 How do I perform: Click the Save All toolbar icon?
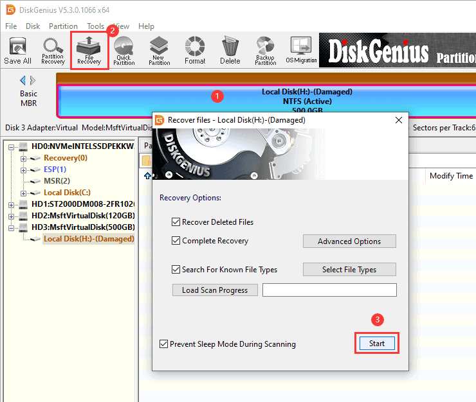coord(17,51)
